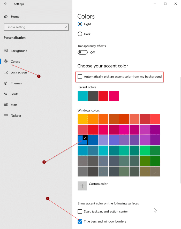The width and height of the screenshot is (181, 229).
Task: Close the Settings window
Action: [x=176, y=4]
